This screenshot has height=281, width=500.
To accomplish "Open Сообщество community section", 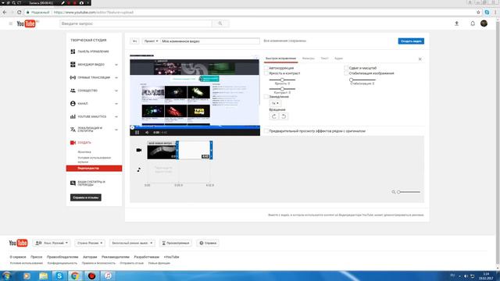I will [84, 91].
